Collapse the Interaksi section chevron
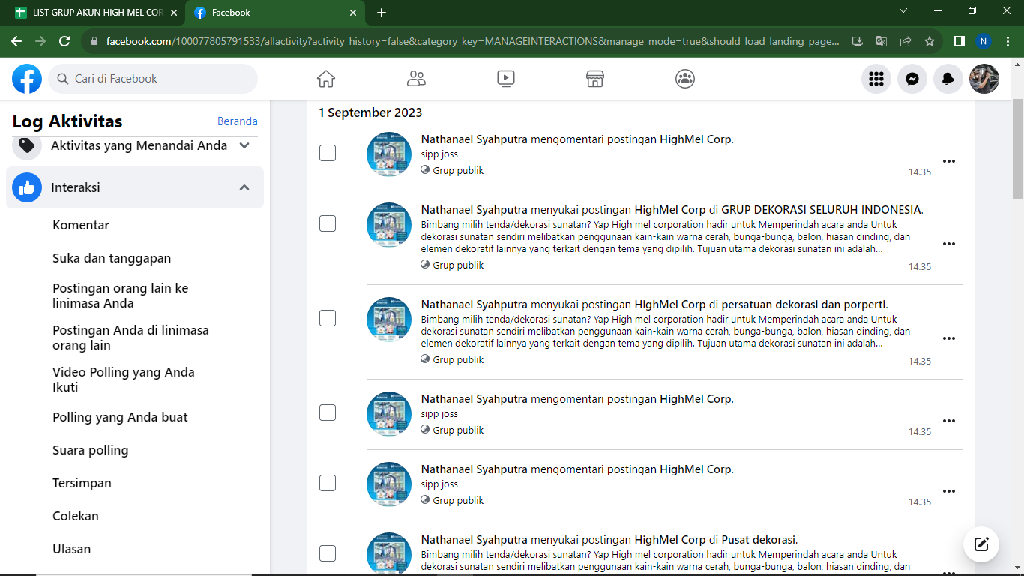 click(x=244, y=187)
